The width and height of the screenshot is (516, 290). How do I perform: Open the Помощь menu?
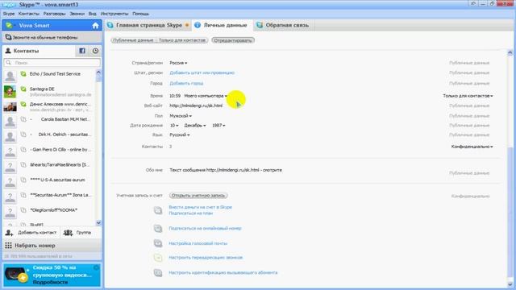point(141,14)
